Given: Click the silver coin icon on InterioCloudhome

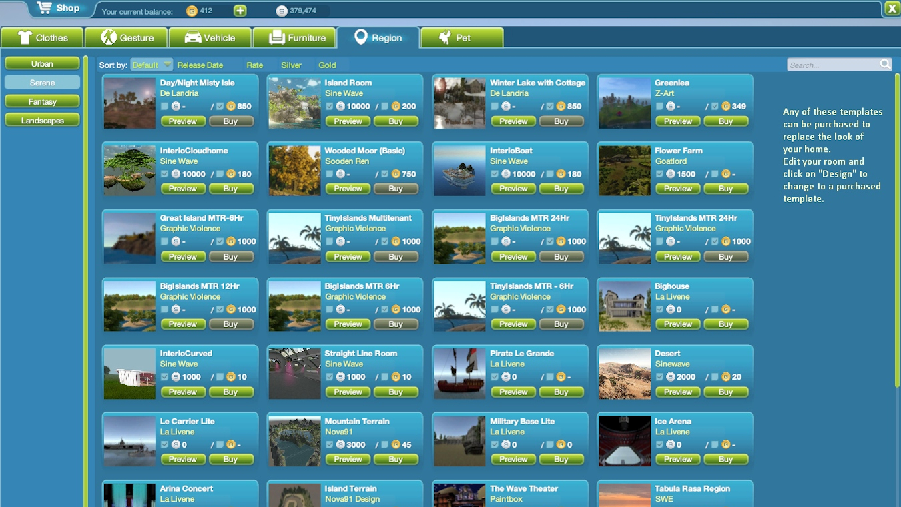Looking at the screenshot, I should [x=176, y=174].
